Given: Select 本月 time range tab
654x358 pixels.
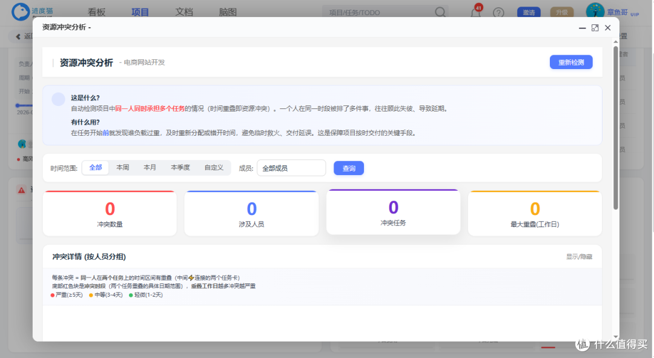Looking at the screenshot, I should [150, 167].
